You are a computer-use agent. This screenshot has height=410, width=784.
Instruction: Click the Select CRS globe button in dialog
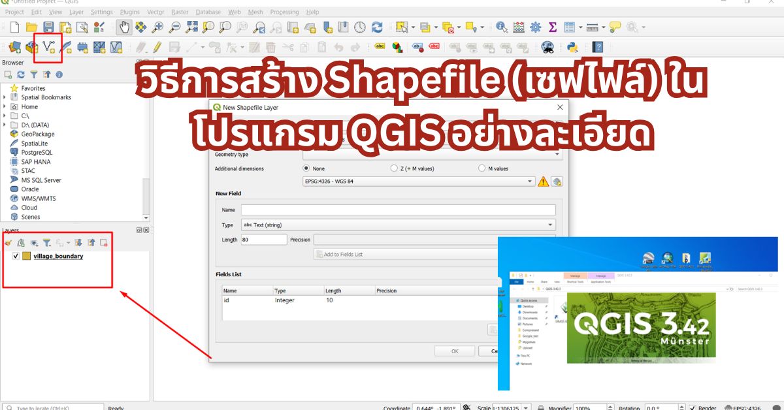tap(557, 182)
